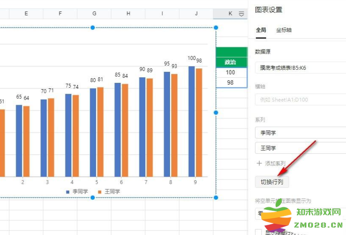Toggle the 显示隐藏行 checkbox

click(x=258, y=232)
